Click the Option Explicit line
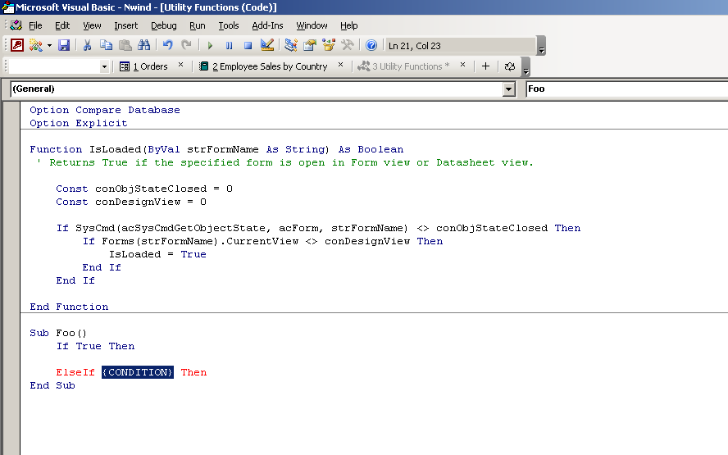The height and width of the screenshot is (455, 728). [79, 123]
